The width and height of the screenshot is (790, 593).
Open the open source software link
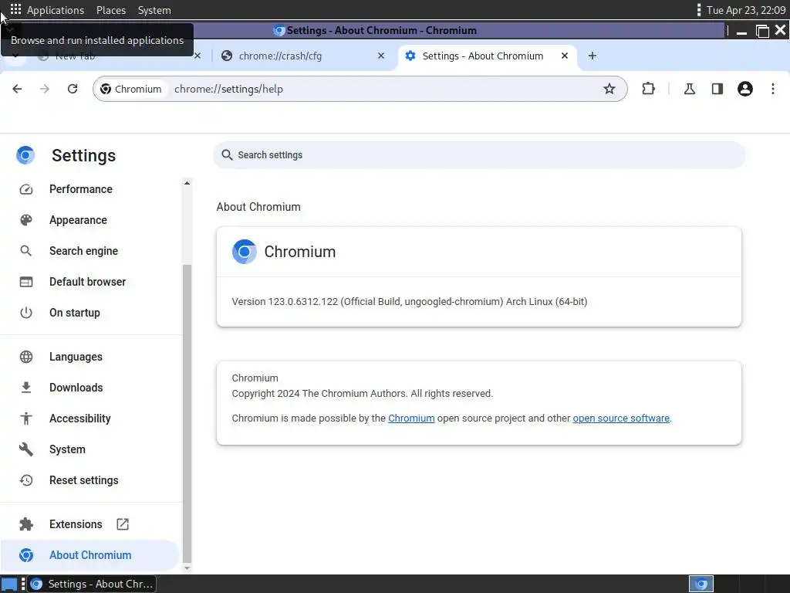pyautogui.click(x=621, y=418)
